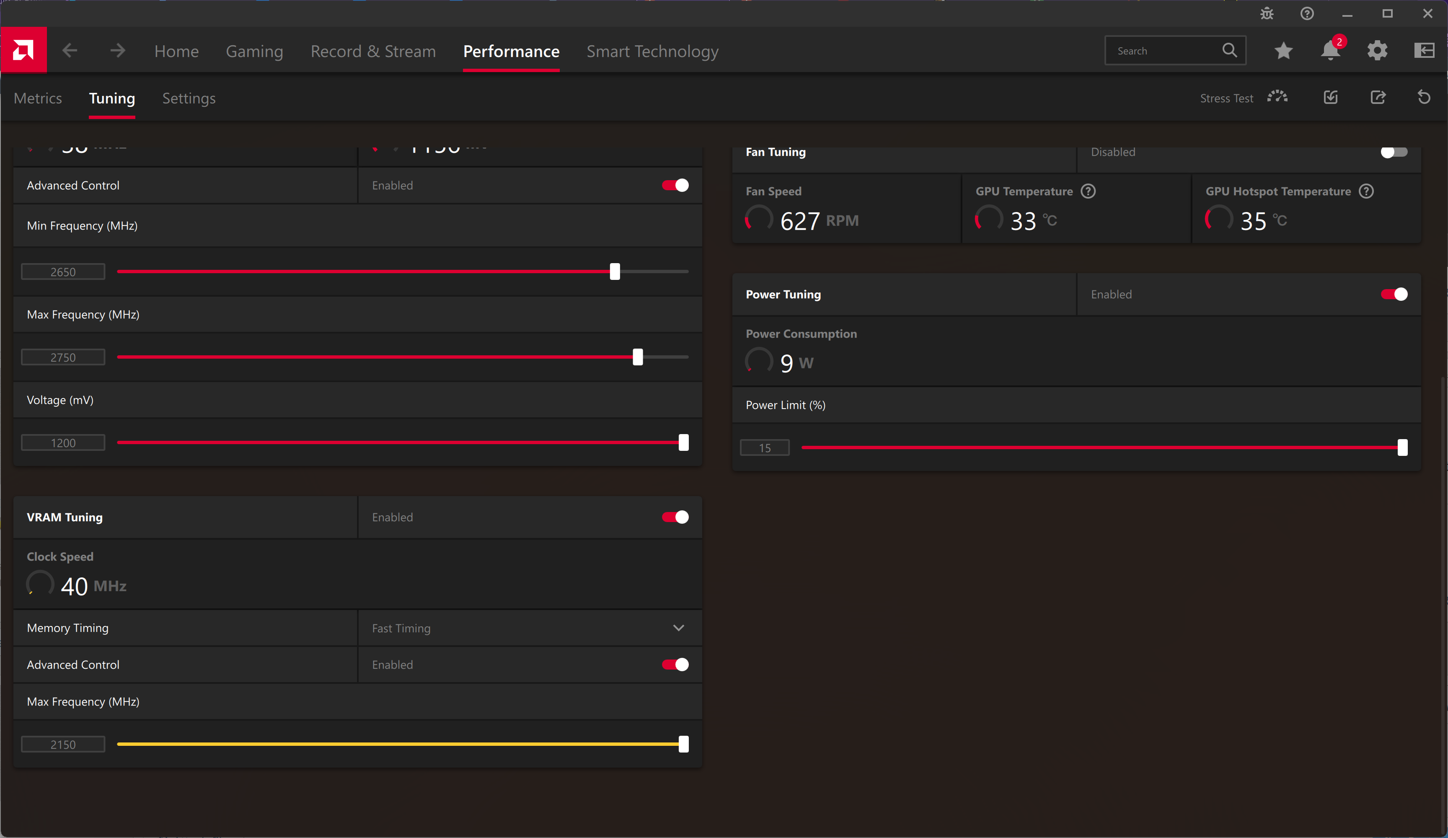This screenshot has height=838, width=1448.
Task: Click the Voltage slider handle
Action: (x=683, y=442)
